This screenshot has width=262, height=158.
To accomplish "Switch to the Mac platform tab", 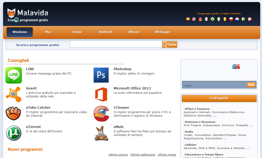I will coord(48,32).
